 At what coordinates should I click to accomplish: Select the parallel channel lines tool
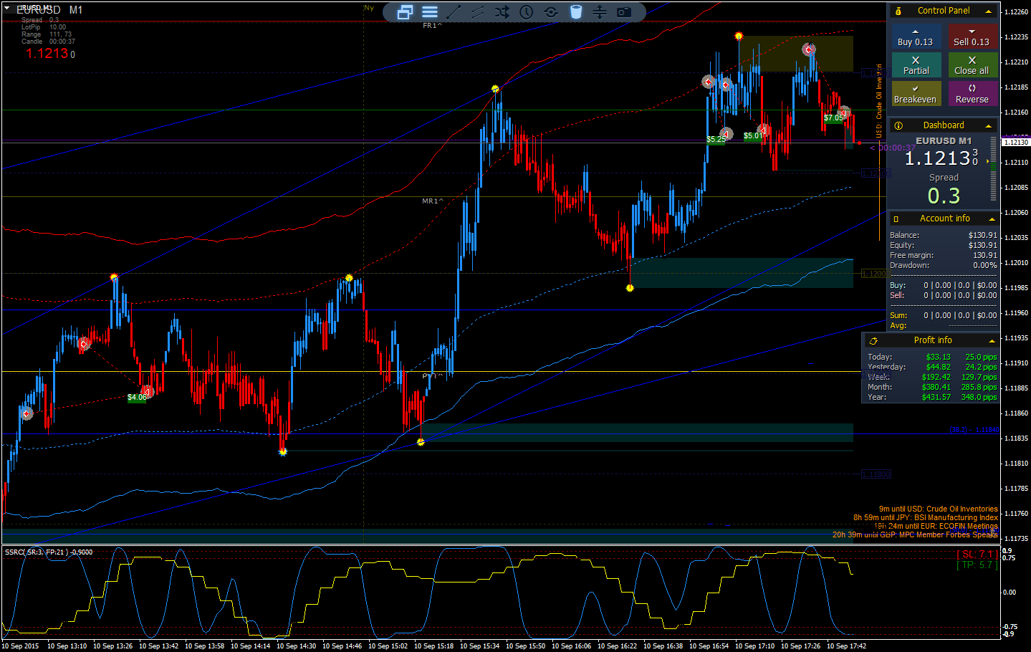tap(478, 12)
